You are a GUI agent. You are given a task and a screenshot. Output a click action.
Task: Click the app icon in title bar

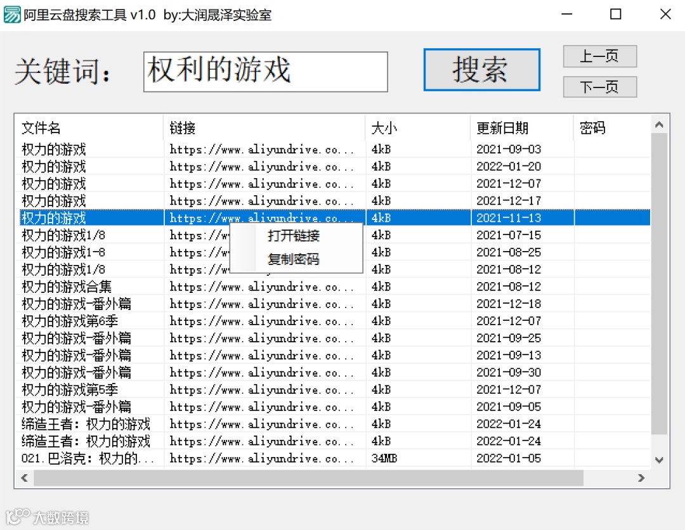(x=12, y=15)
